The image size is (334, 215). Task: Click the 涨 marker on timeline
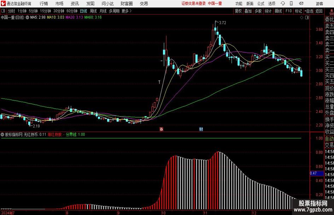point(161,129)
